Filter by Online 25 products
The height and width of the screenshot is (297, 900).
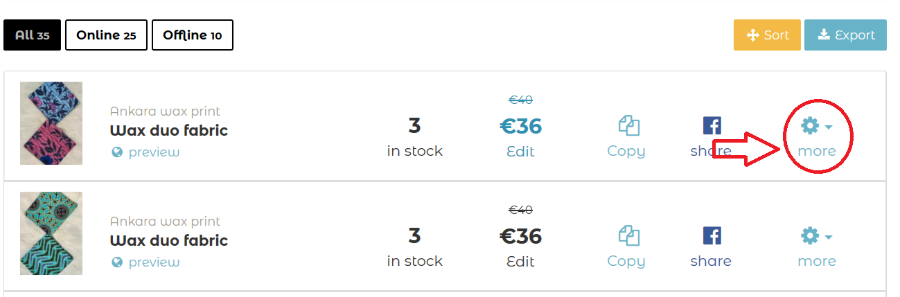coord(106,35)
